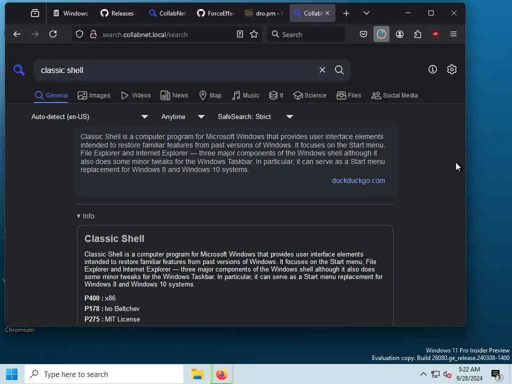
Task: List all tabs dropdown arrow
Action: click(366, 13)
